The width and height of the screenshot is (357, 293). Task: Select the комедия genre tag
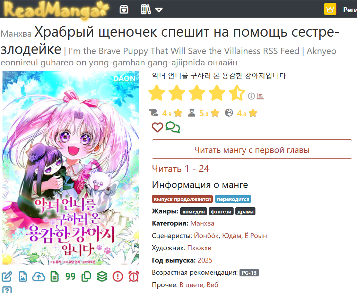coord(193,211)
